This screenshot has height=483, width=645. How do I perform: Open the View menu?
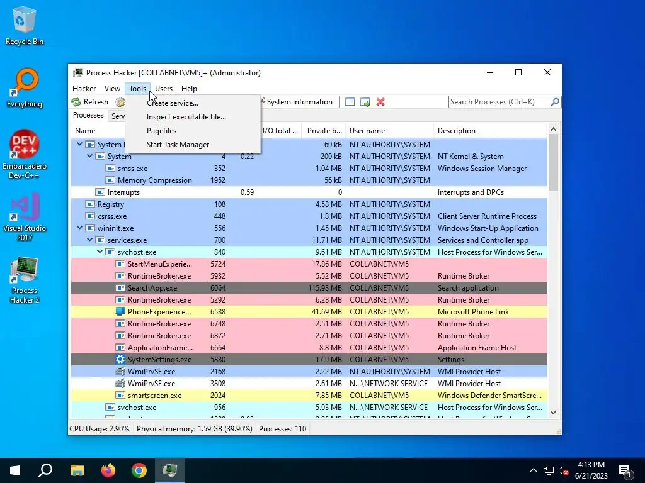coord(112,88)
